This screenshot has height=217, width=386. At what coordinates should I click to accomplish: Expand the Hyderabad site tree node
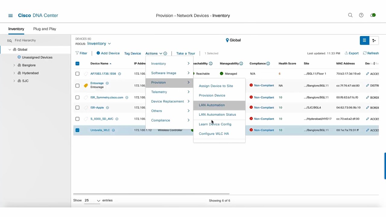[x=14, y=73]
